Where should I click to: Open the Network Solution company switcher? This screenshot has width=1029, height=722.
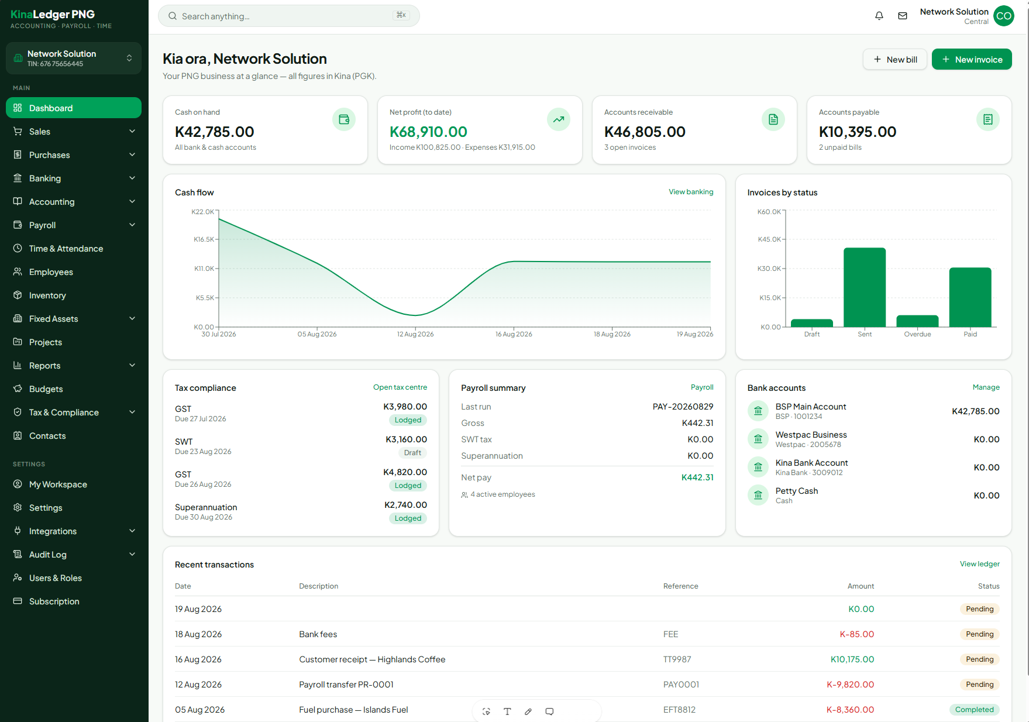click(74, 58)
